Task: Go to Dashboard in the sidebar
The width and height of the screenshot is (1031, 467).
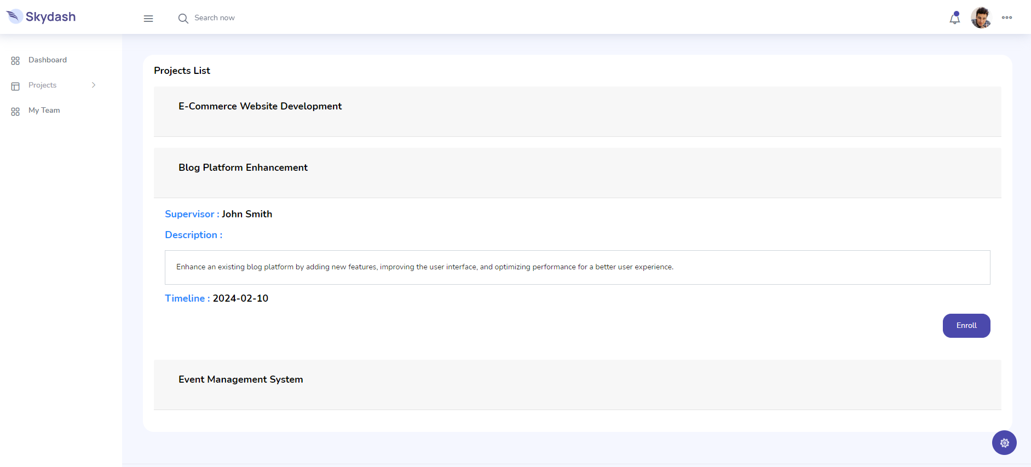Action: click(x=48, y=60)
